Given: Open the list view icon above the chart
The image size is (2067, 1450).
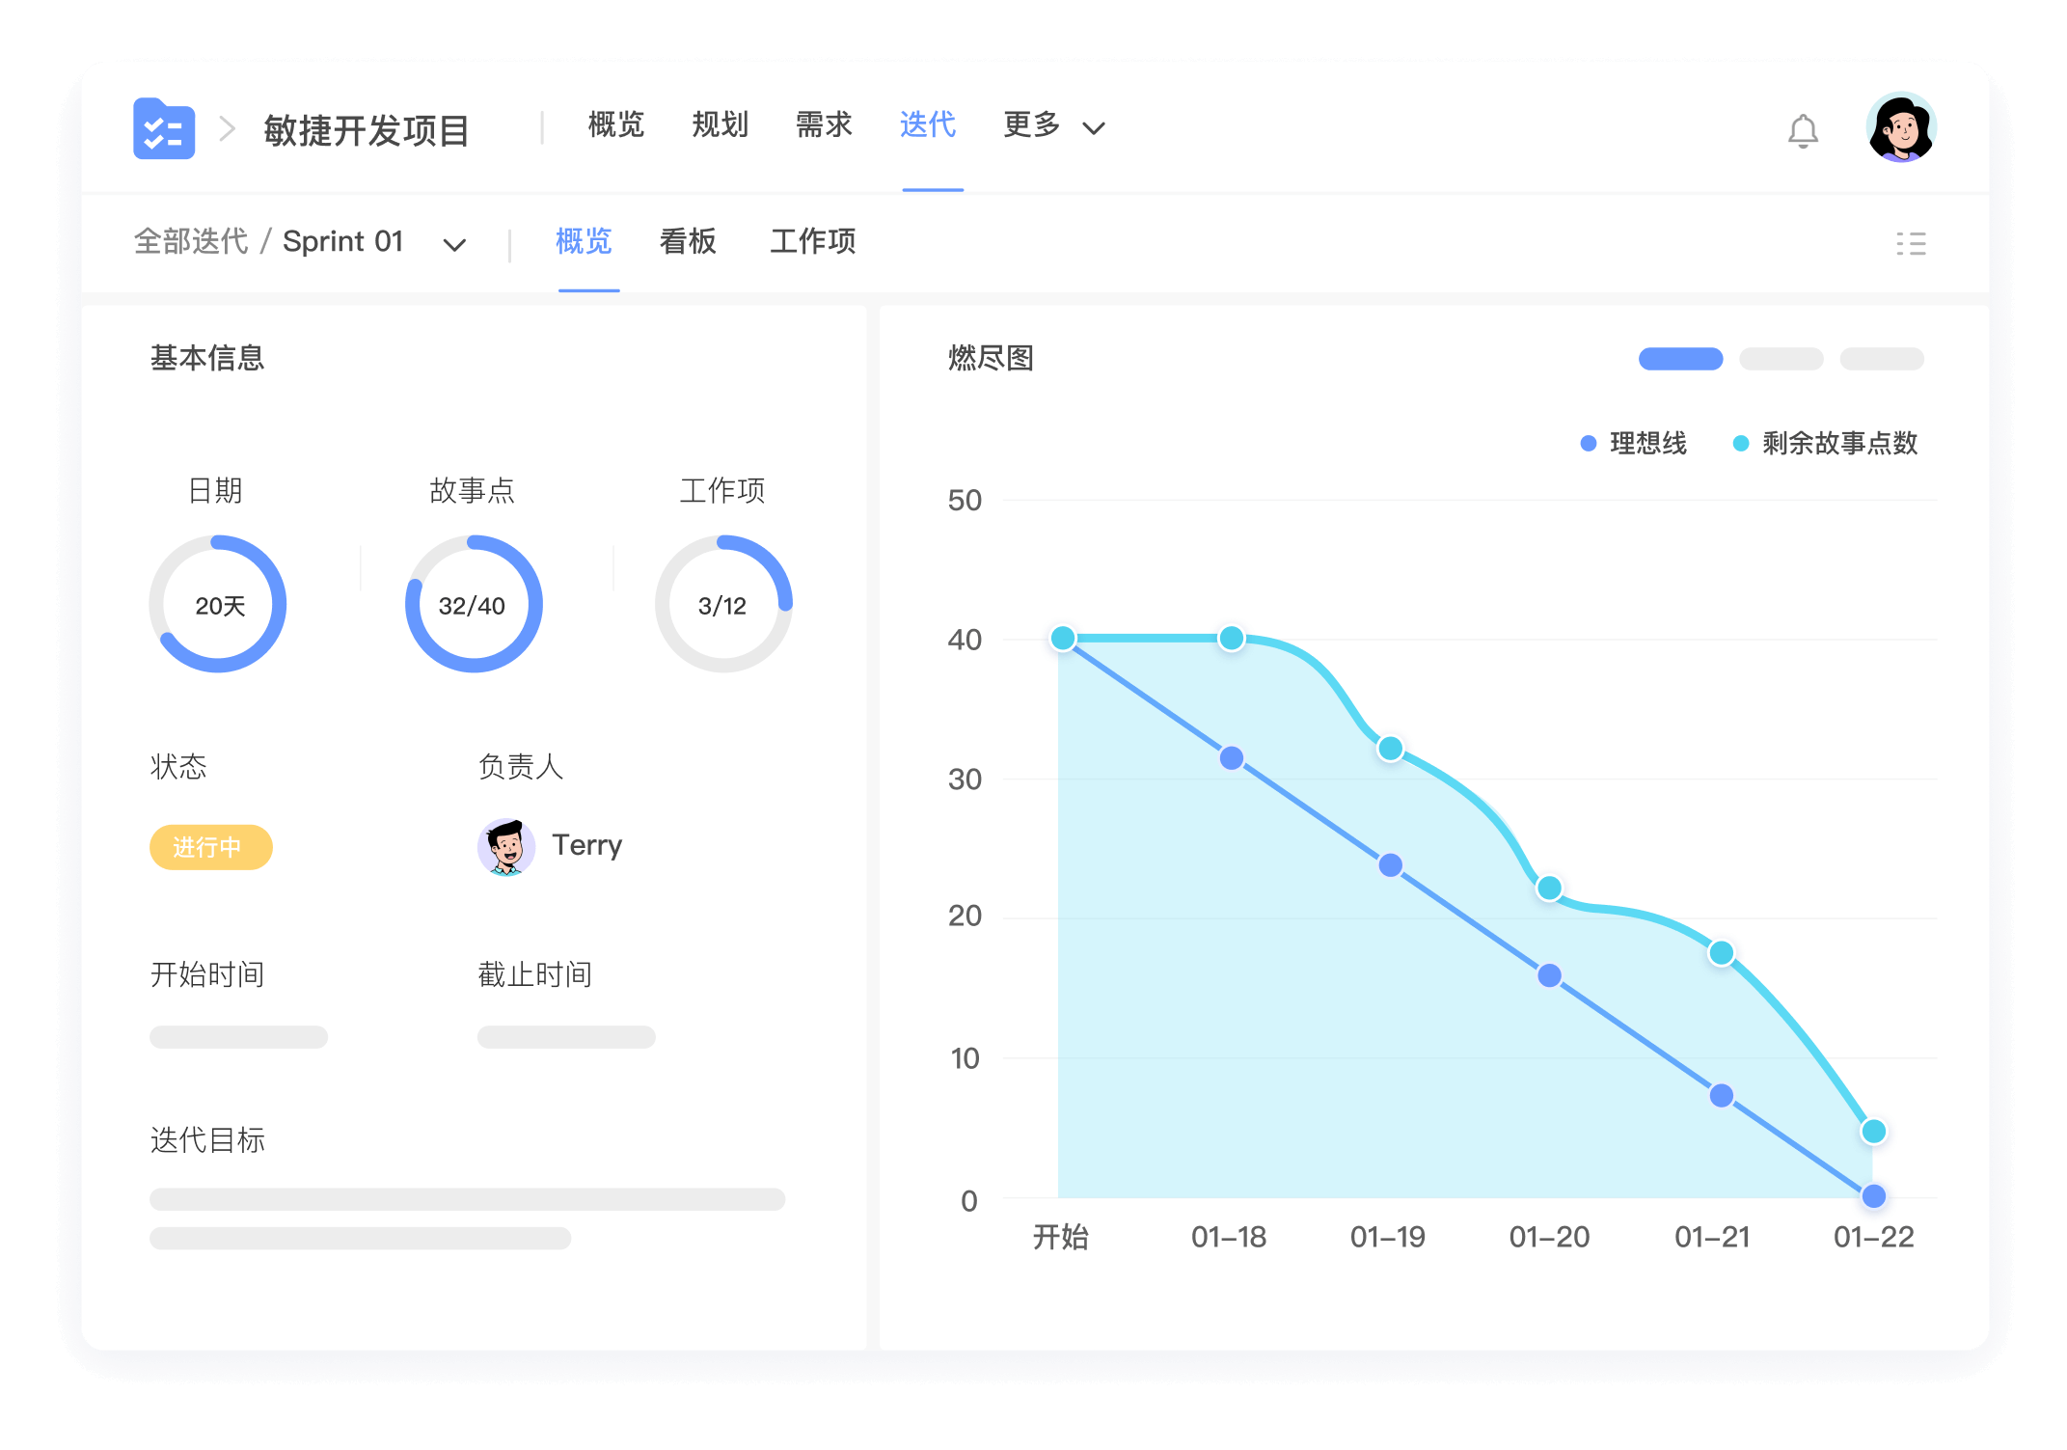Looking at the screenshot, I should pos(1914,243).
